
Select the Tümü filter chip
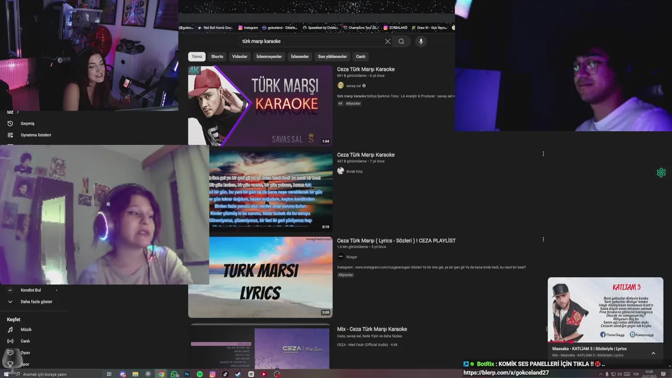(197, 56)
